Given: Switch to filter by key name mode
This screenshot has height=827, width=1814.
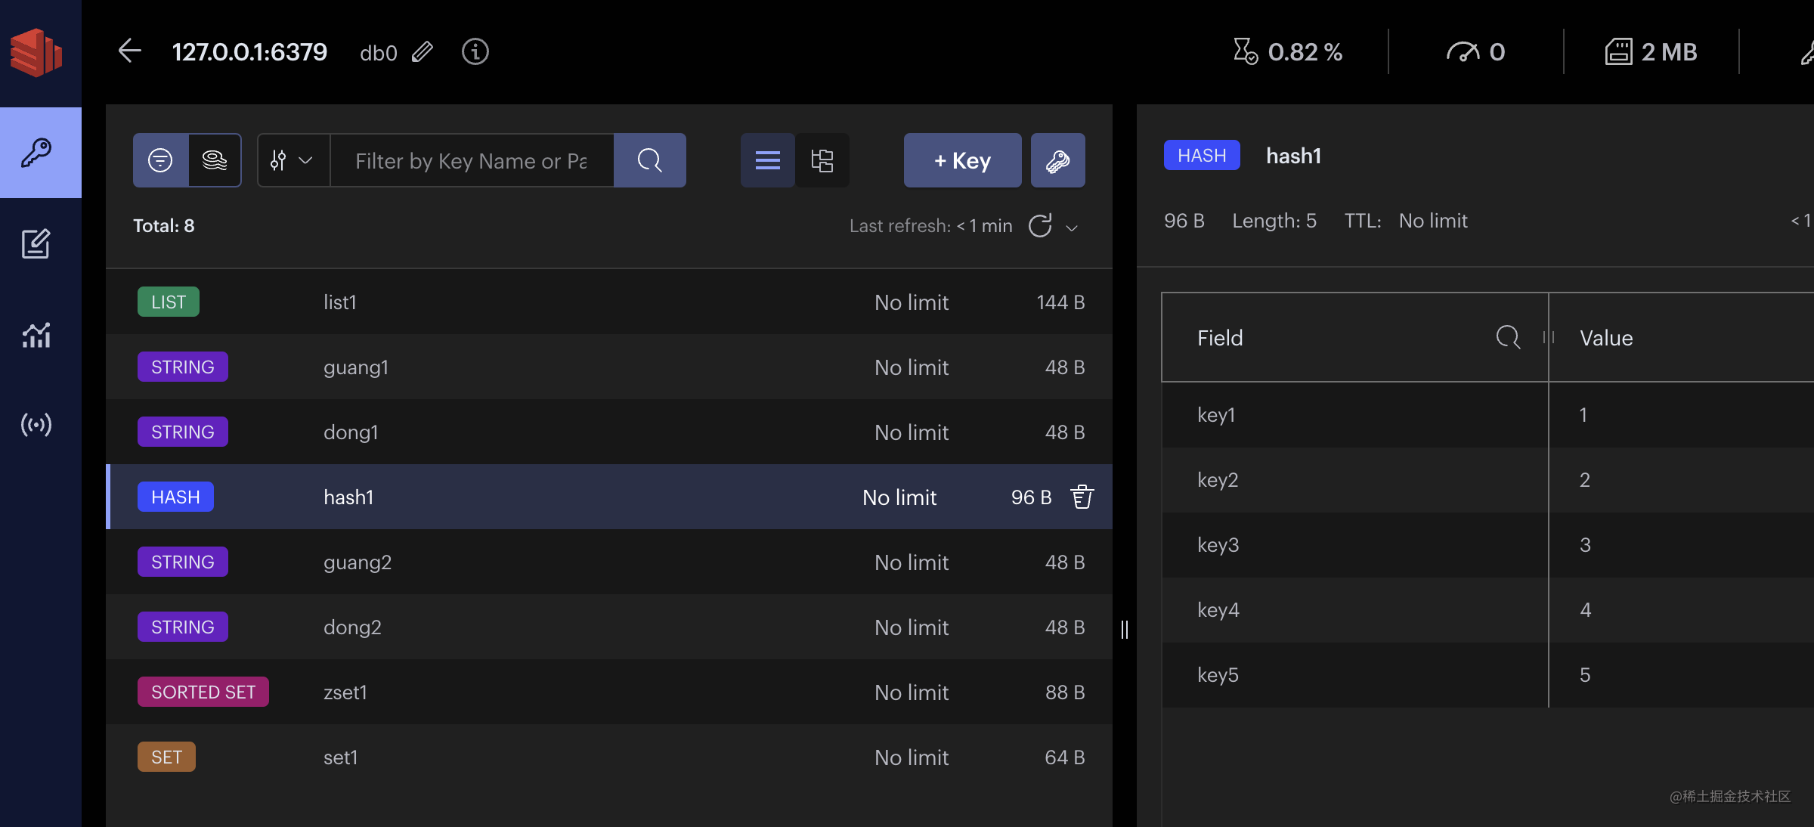Looking at the screenshot, I should click(x=160, y=160).
